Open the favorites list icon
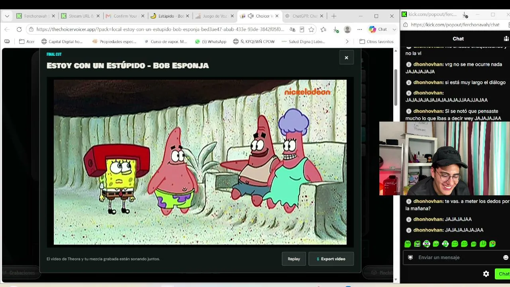This screenshot has height=287, width=510. click(324, 29)
